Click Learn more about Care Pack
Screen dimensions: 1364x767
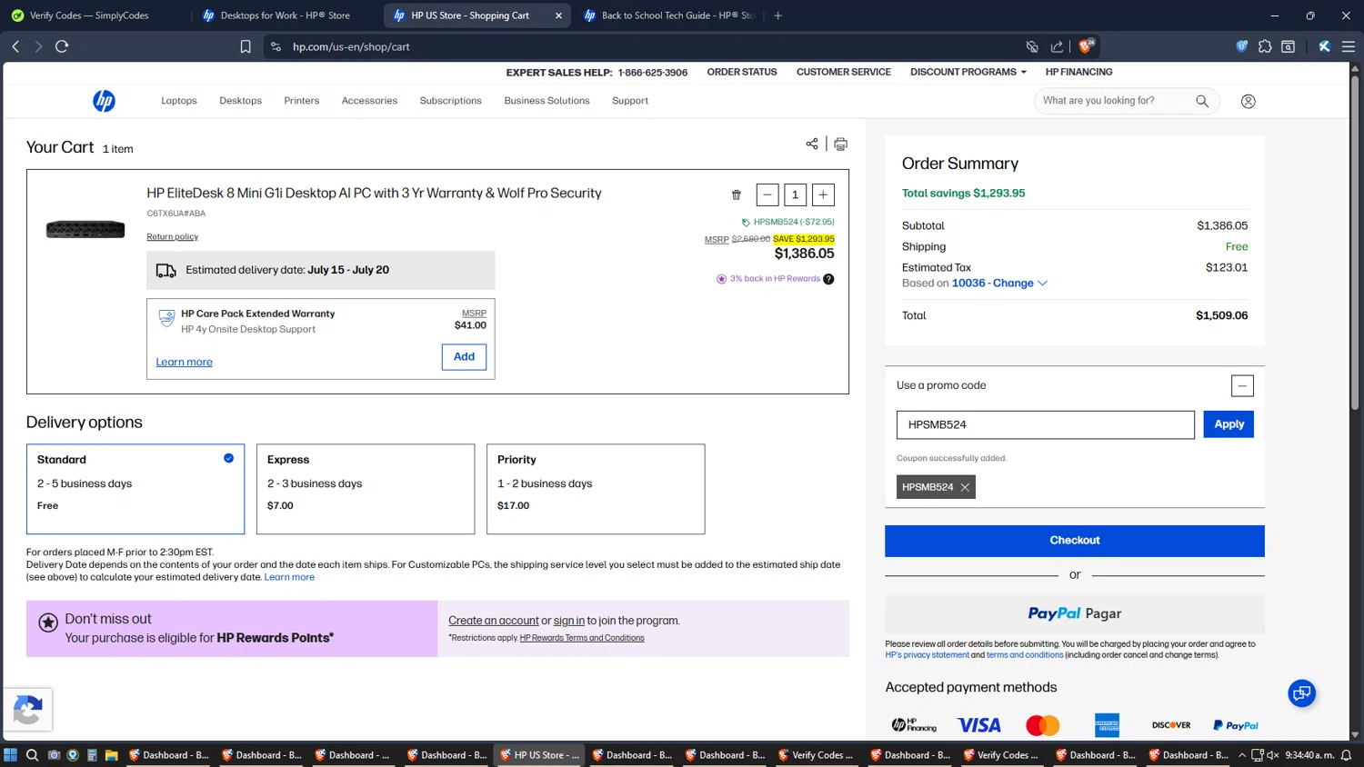coord(185,362)
